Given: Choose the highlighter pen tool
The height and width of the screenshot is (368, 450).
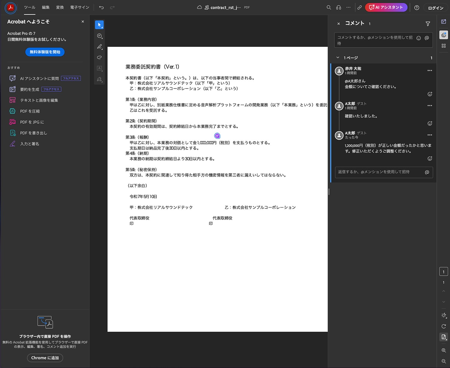Looking at the screenshot, I should pyautogui.click(x=99, y=47).
